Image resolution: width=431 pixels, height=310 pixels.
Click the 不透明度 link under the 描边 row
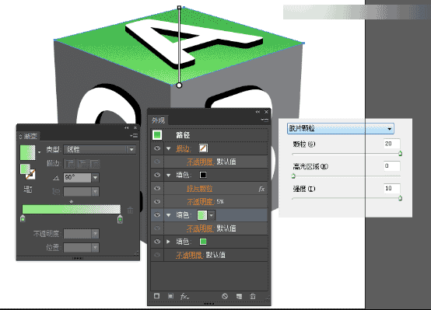pyautogui.click(x=201, y=162)
